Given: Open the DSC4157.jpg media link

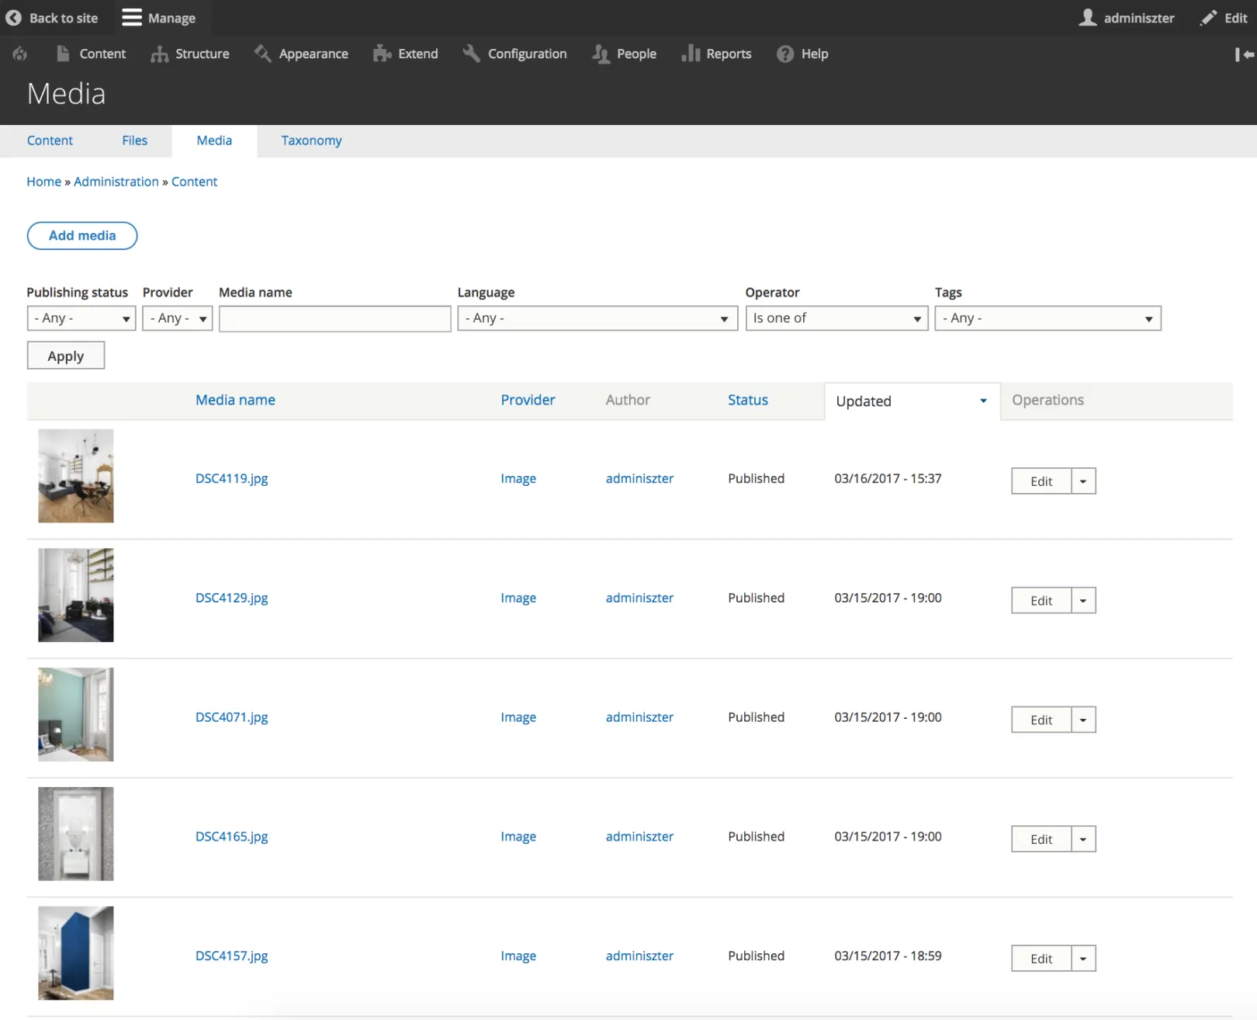Looking at the screenshot, I should [x=232, y=956].
